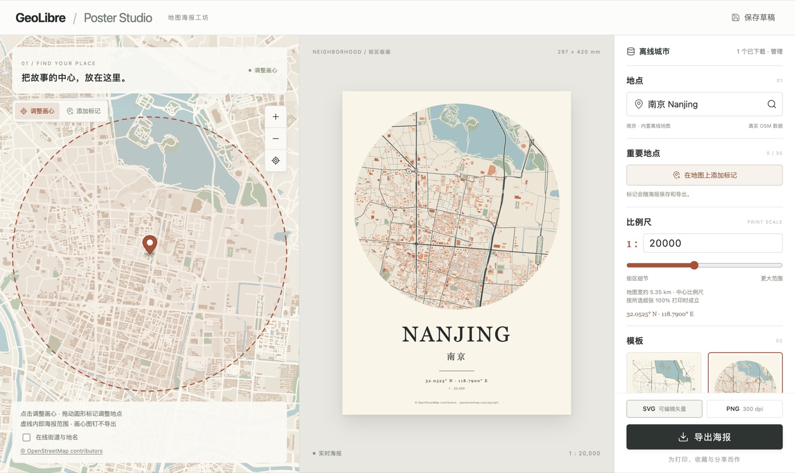Choose PNG 300 dpi export format
The image size is (795, 473).
tap(745, 409)
